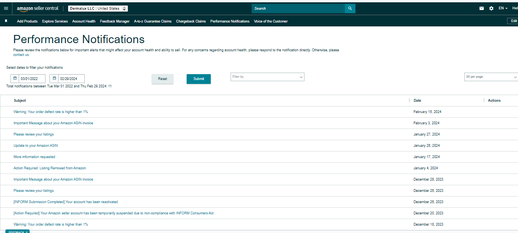Open the hamburger navigation menu
The height and width of the screenshot is (233, 518).
point(6,8)
